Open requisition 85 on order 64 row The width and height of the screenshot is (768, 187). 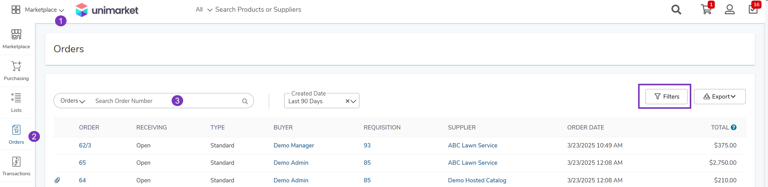[x=367, y=180]
